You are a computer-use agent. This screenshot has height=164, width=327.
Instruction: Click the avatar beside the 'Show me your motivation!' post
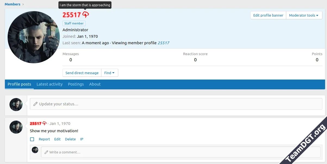(x=16, y=127)
